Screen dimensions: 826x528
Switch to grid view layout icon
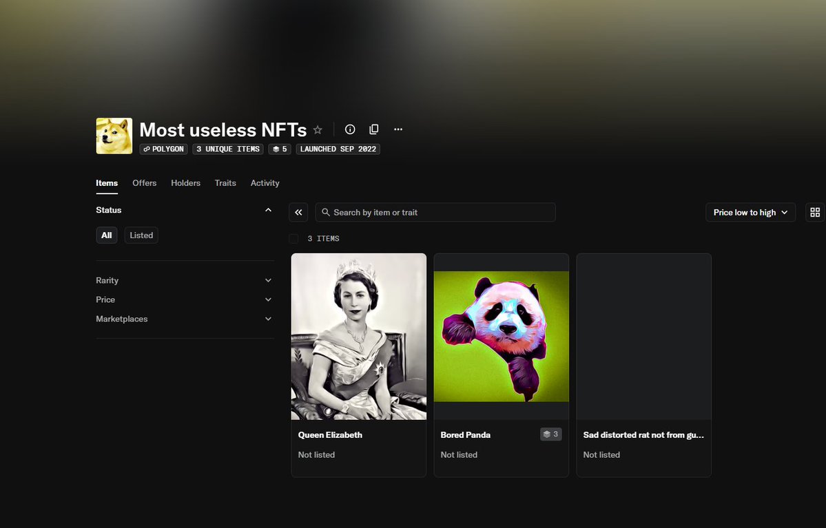pyautogui.click(x=815, y=212)
